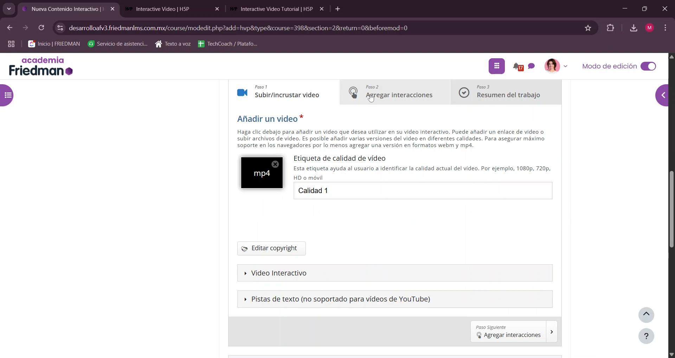Screen dimensions: 675x358
Task: Click the scroll-to-top arrow button
Action: [x=646, y=315]
